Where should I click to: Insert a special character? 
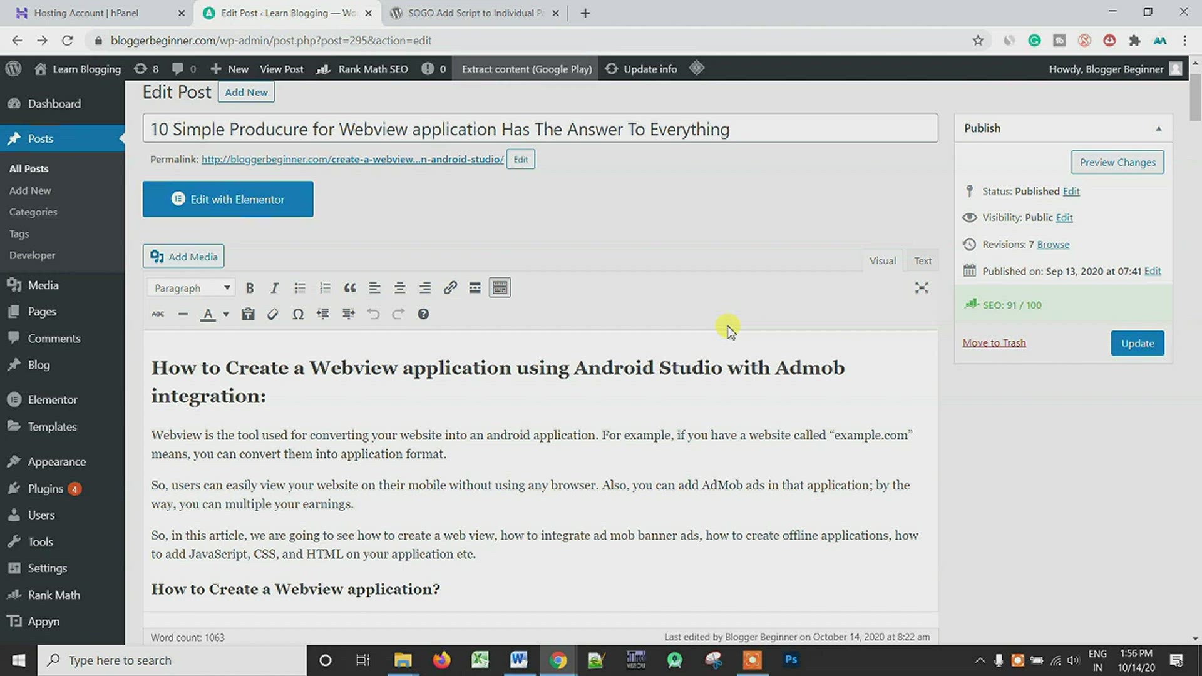(298, 314)
